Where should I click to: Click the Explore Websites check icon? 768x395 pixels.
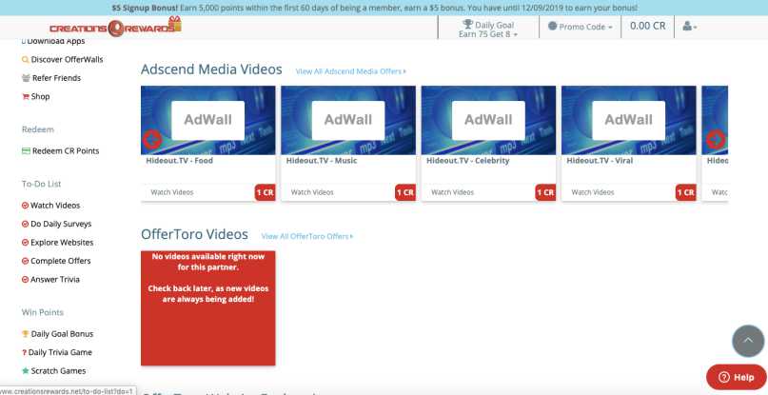click(x=26, y=243)
